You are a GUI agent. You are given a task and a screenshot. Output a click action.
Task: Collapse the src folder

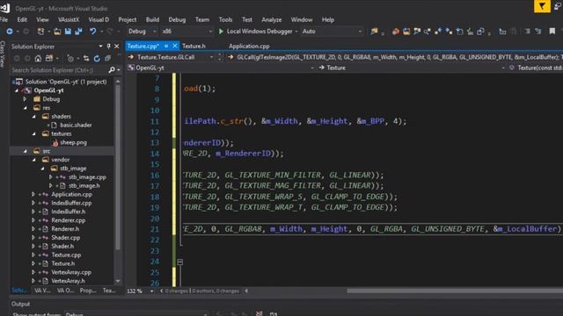click(26, 151)
